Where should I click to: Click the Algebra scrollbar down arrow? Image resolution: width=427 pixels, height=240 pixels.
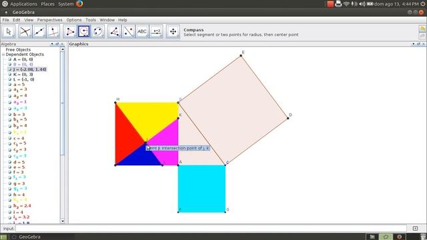pos(62,221)
